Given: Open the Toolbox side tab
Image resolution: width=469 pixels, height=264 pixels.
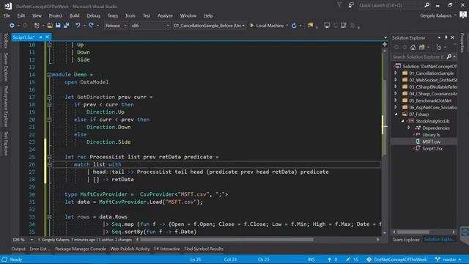Looking at the screenshot, I should click(6, 41).
